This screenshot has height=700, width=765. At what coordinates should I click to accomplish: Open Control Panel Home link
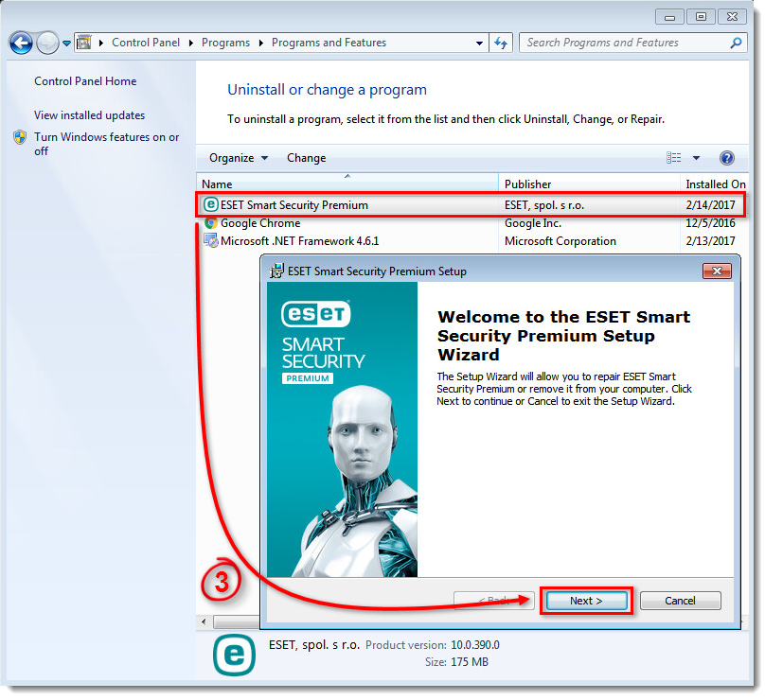(85, 81)
